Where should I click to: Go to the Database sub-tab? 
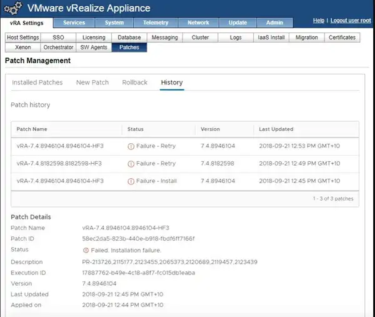[x=129, y=38]
